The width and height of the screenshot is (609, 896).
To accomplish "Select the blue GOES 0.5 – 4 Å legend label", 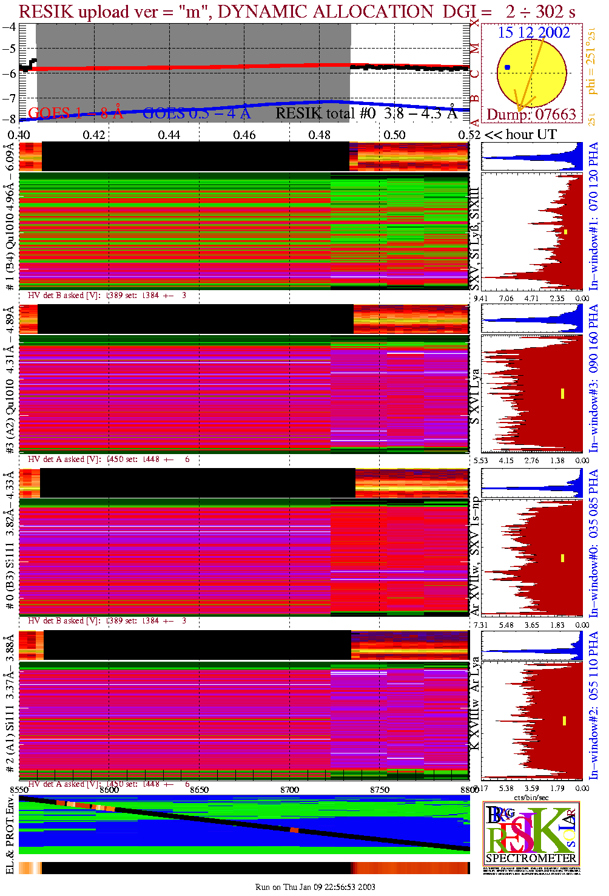I will tap(197, 114).
